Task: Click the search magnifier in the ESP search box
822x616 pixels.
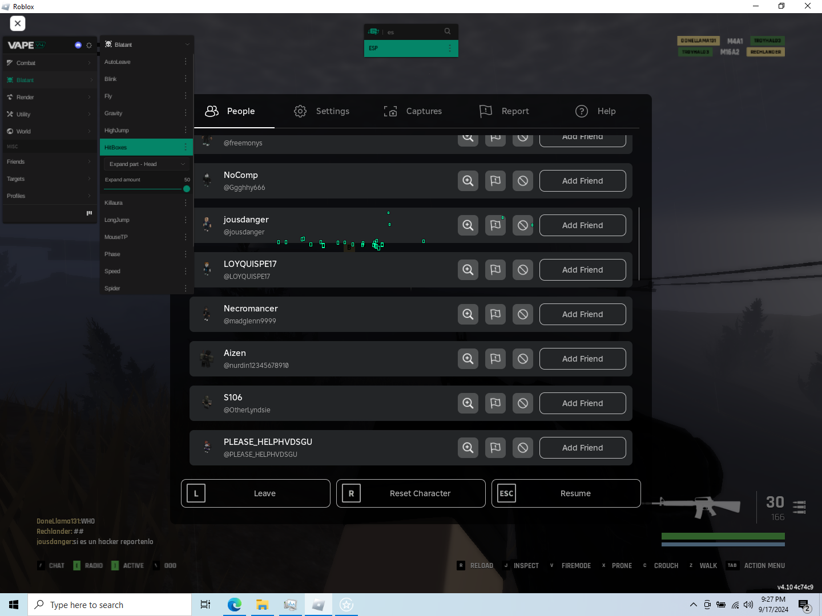Action: [x=448, y=31]
